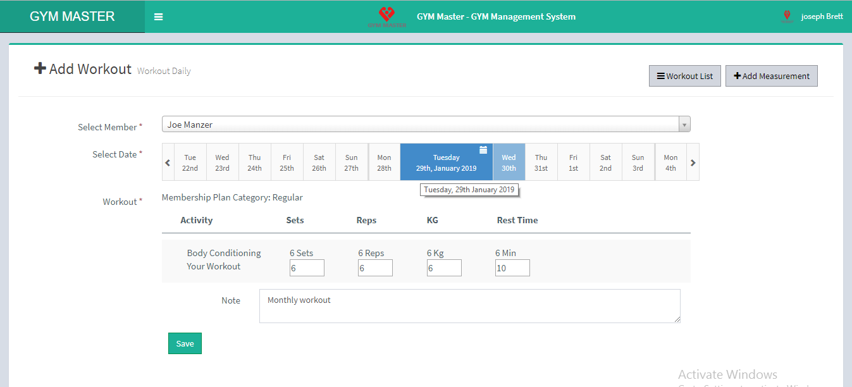Select Wed 30th in date strip
The image size is (852, 387).
coord(509,163)
